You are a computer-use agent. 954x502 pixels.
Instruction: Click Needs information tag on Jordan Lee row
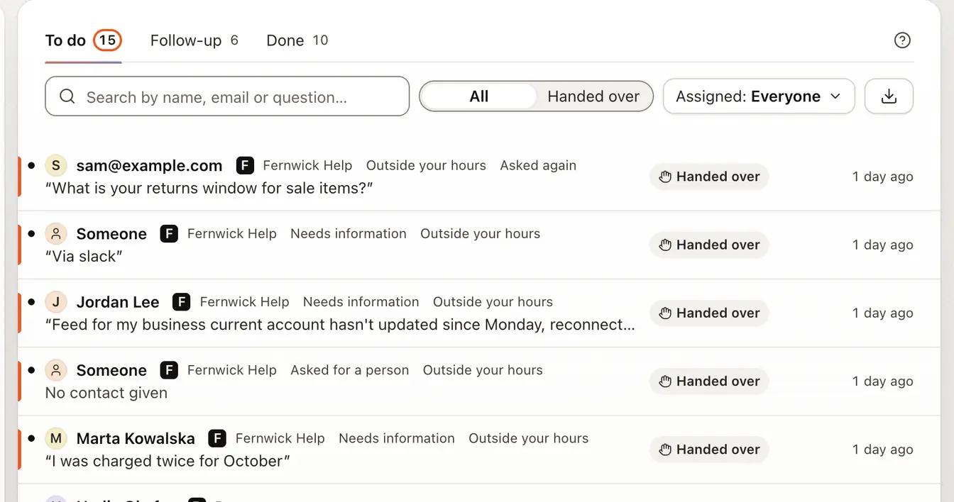[x=361, y=302]
